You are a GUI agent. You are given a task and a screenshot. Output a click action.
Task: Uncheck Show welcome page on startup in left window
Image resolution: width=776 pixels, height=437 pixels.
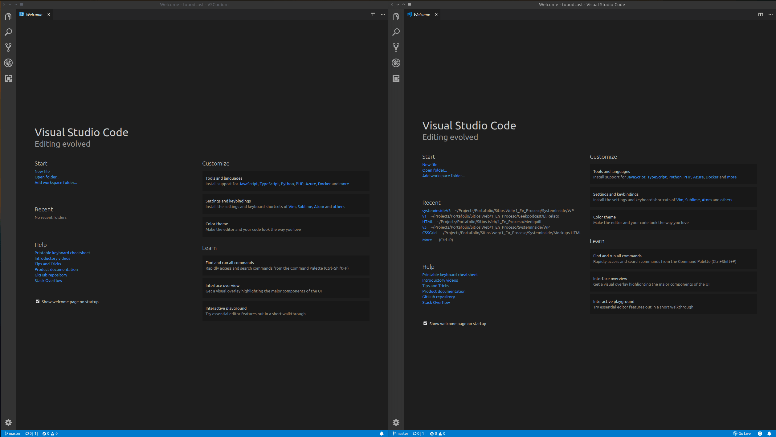[38, 301]
